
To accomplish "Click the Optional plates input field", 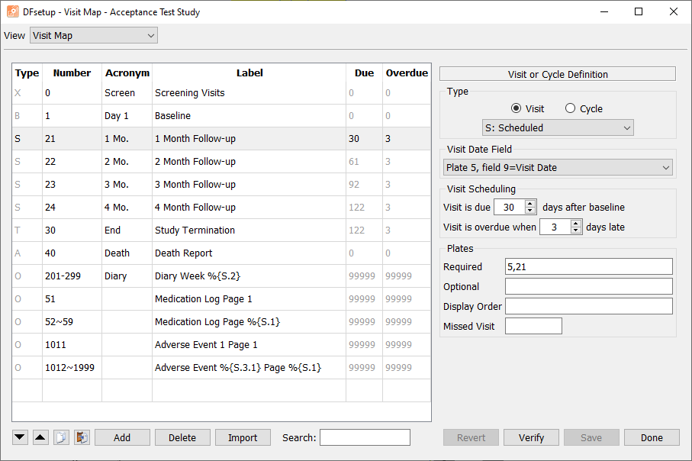I will pos(589,286).
